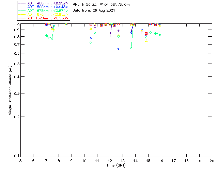
Task: Click the yellow triangle point near 0.75 before hour 15
Action: pyautogui.click(x=146, y=41)
